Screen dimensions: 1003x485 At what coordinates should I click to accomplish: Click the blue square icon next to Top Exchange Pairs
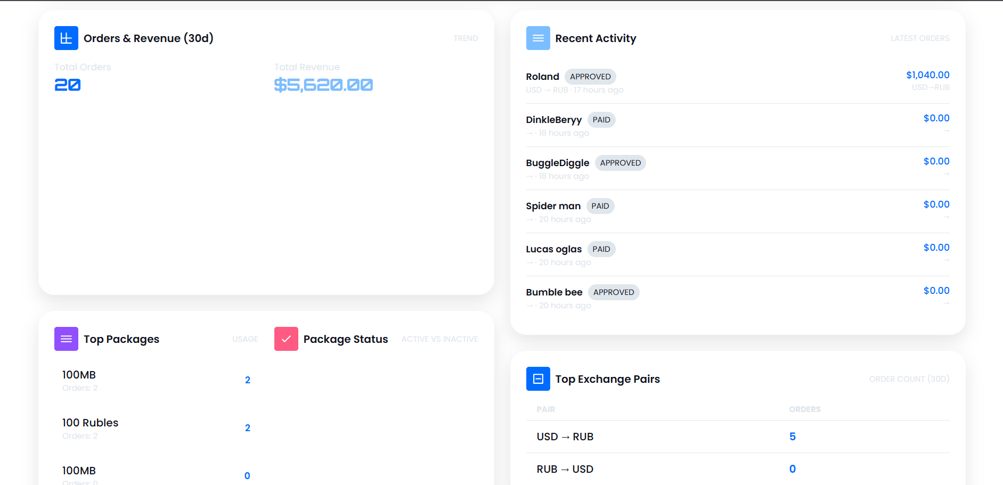pos(538,379)
